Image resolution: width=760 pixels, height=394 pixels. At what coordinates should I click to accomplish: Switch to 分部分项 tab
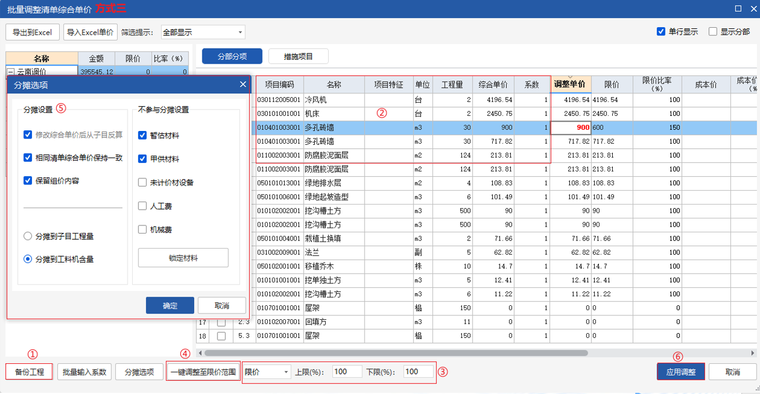pos(232,56)
